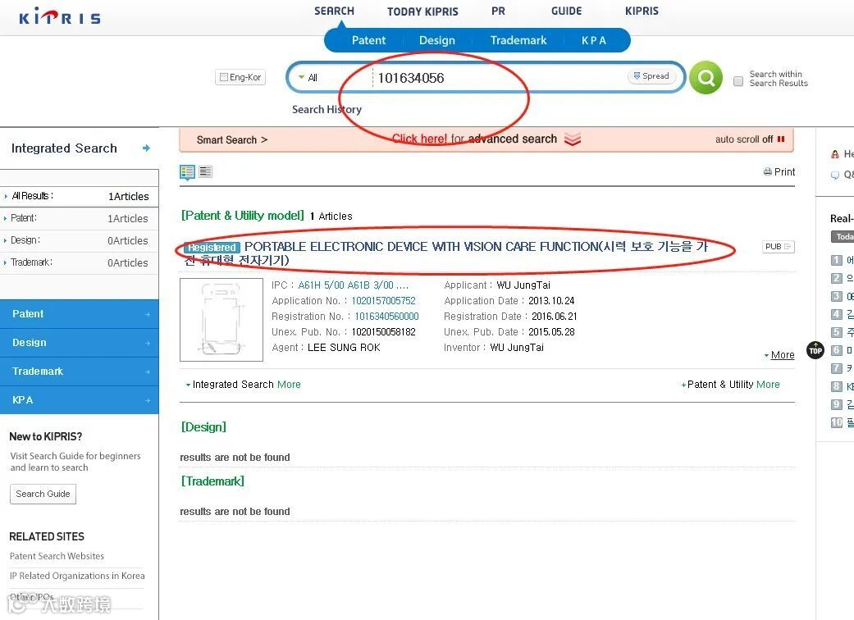The height and width of the screenshot is (620, 854).
Task: Open IP Related Organizations in Korea link
Action: coord(77,576)
